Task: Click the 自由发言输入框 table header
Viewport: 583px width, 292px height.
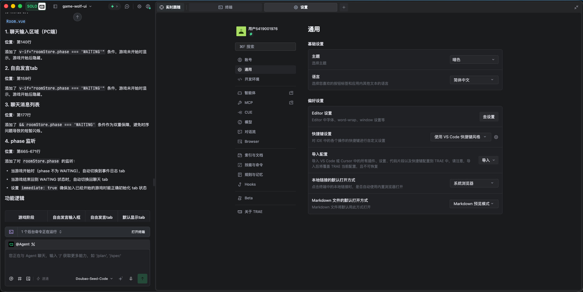Action: 67,218
